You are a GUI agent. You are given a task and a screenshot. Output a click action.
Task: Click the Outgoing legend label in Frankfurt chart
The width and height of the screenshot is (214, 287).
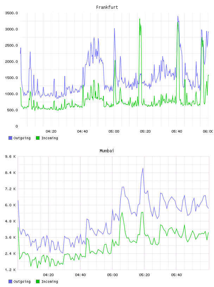(x=22, y=138)
